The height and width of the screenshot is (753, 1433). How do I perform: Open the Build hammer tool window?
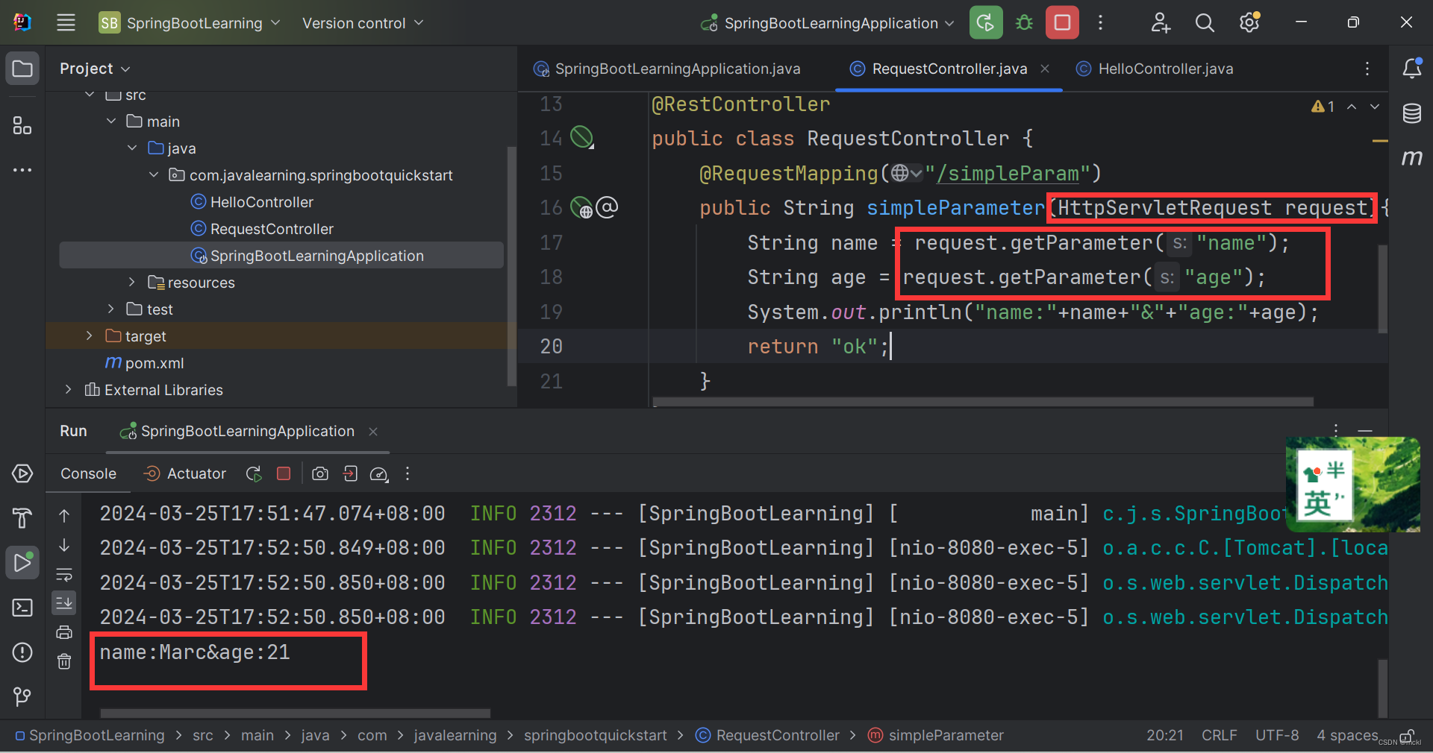tap(22, 517)
